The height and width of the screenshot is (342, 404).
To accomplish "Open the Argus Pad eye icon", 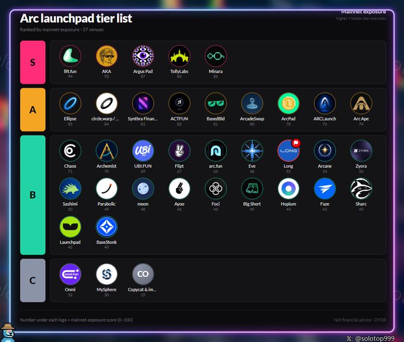I will (x=143, y=56).
